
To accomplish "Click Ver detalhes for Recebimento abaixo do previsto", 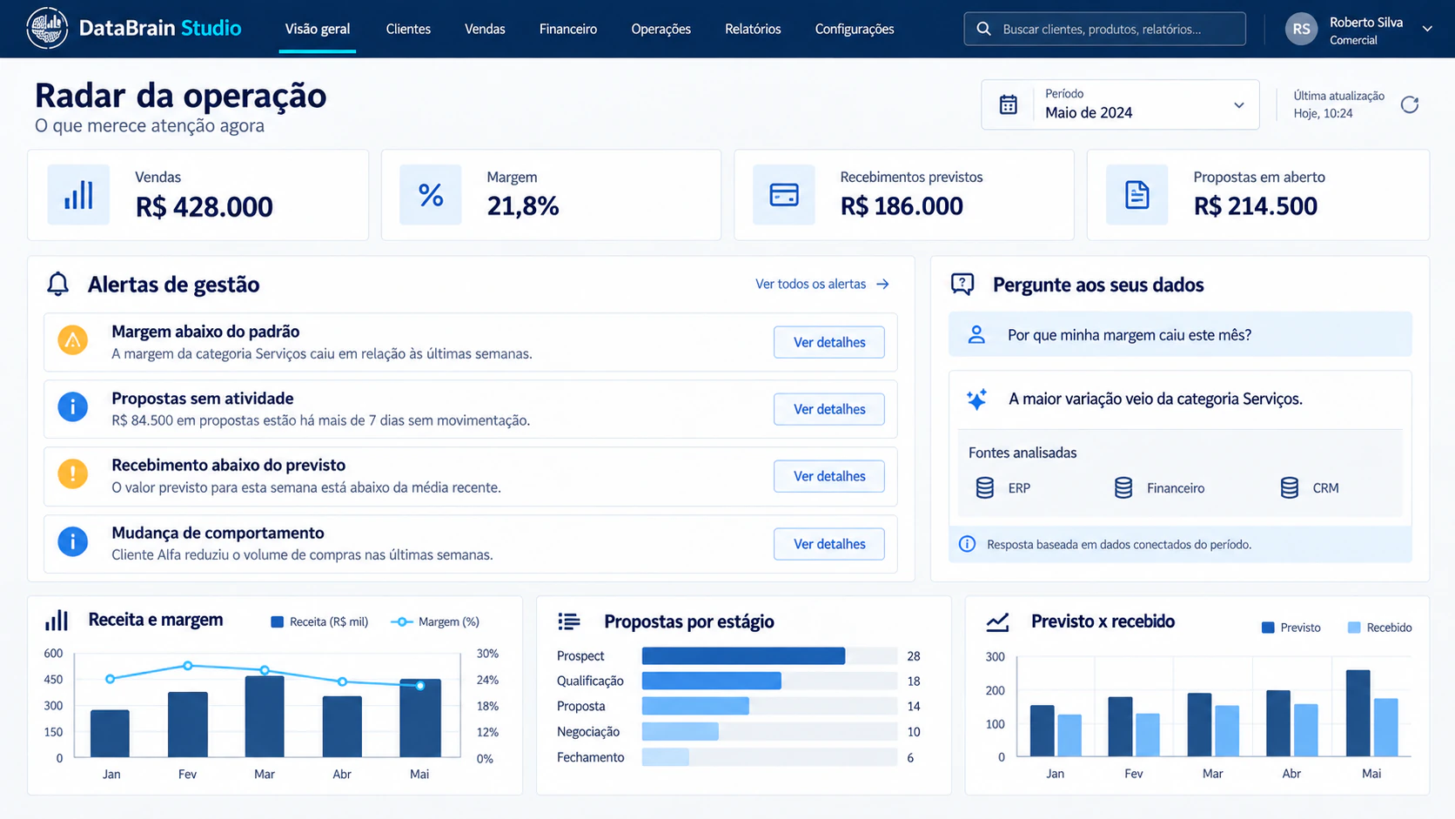I will click(829, 476).
